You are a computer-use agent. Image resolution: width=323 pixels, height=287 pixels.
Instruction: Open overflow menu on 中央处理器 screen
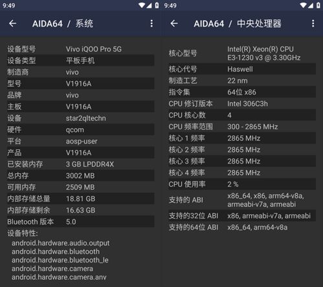[313, 23]
